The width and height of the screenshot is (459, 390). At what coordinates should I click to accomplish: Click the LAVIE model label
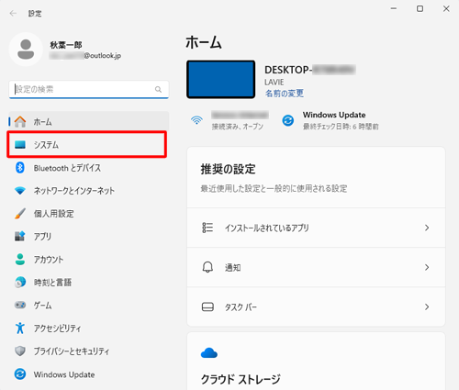click(274, 82)
